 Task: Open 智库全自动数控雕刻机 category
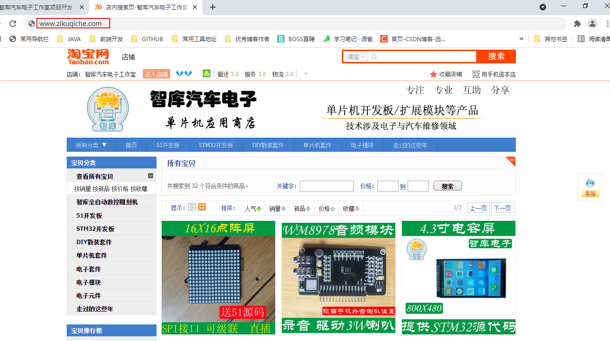click(x=107, y=202)
